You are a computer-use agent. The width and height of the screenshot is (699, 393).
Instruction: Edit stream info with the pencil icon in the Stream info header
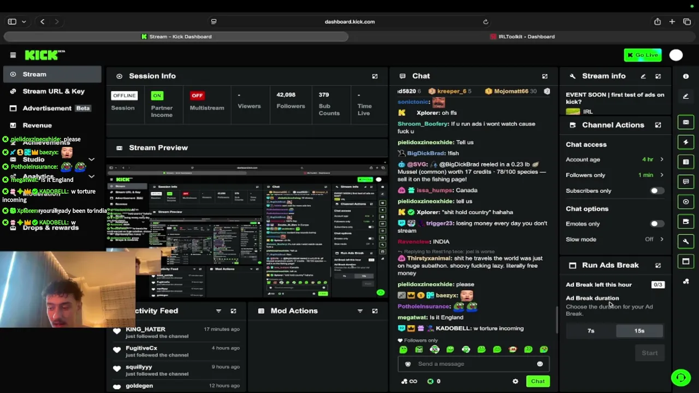click(643, 76)
